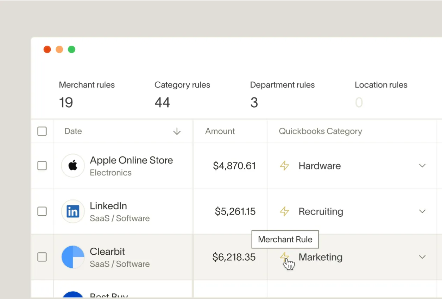The width and height of the screenshot is (442, 299).
Task: Click the sort arrow in the Date column
Action: coord(177,131)
